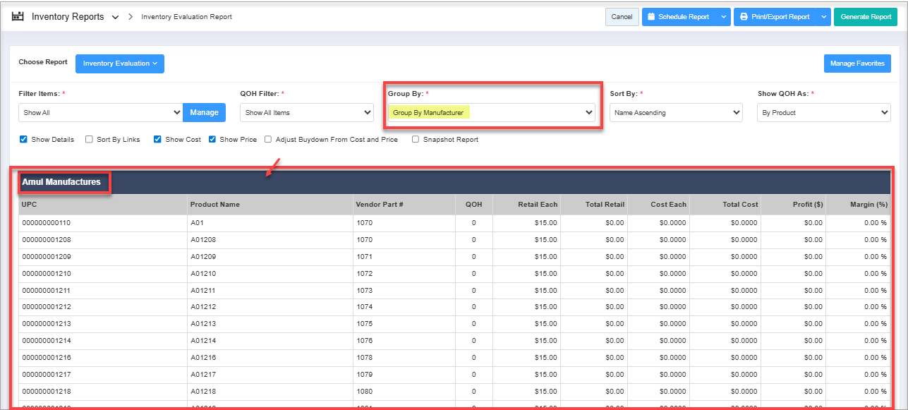
Task: Expand the Inventory Reports chevron
Action: tap(115, 17)
